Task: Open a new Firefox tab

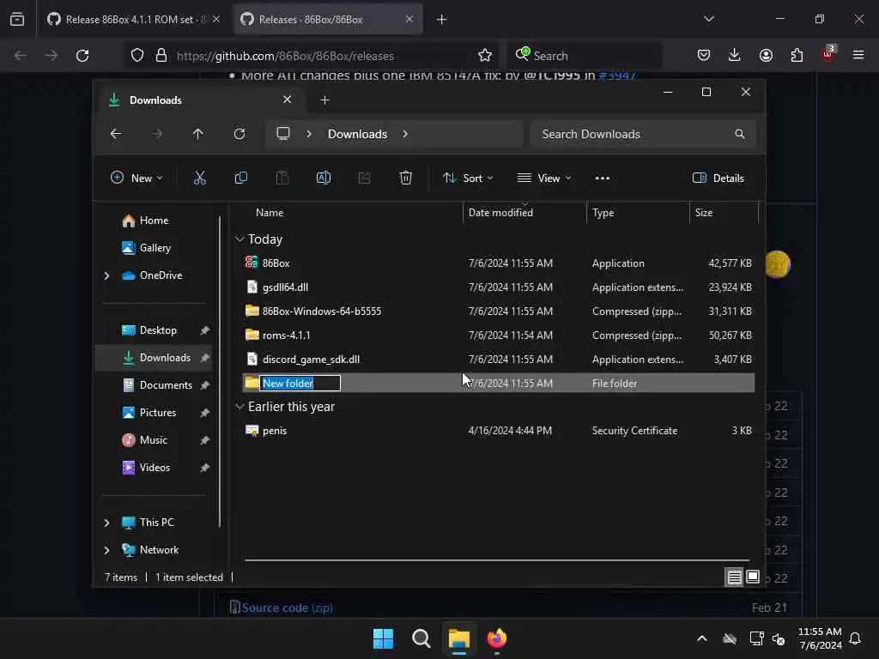Action: (x=442, y=20)
